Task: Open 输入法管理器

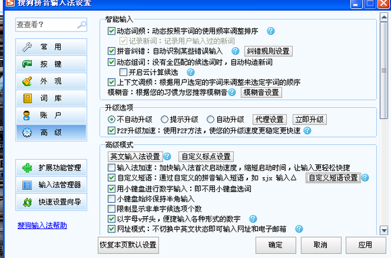Action: [51, 185]
